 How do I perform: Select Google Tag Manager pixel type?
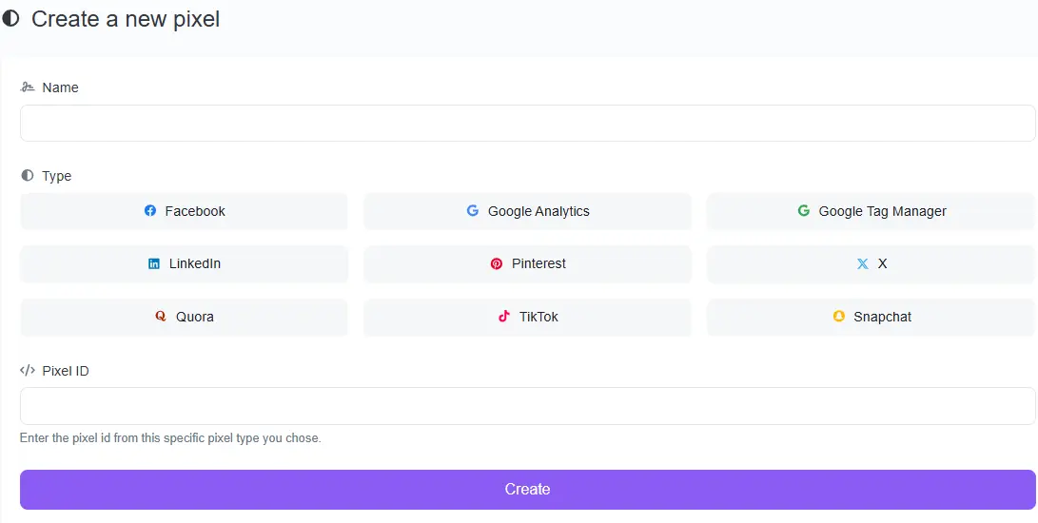coord(872,211)
